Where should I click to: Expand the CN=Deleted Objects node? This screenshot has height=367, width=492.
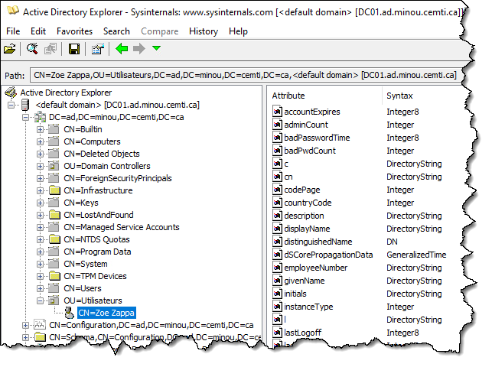tap(40, 154)
